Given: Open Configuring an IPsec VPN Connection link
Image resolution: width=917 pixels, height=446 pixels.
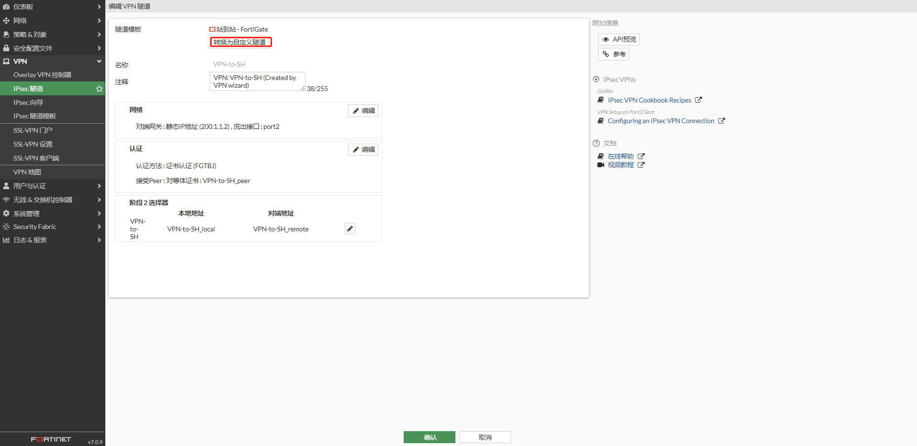Looking at the screenshot, I should (x=660, y=121).
